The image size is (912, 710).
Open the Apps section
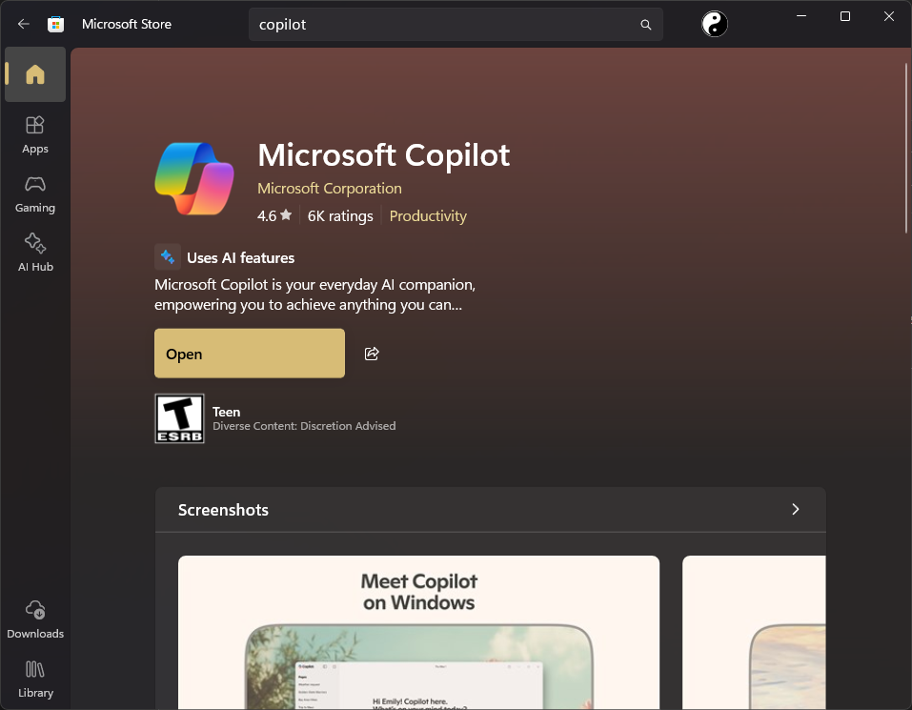click(35, 135)
